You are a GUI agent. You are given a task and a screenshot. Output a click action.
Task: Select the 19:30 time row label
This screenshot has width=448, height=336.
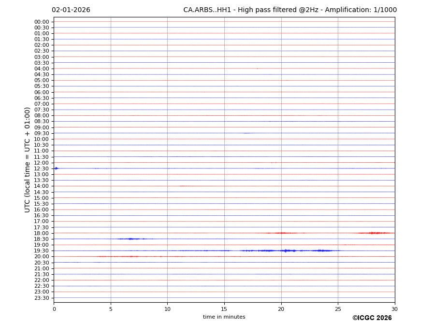coord(41,251)
